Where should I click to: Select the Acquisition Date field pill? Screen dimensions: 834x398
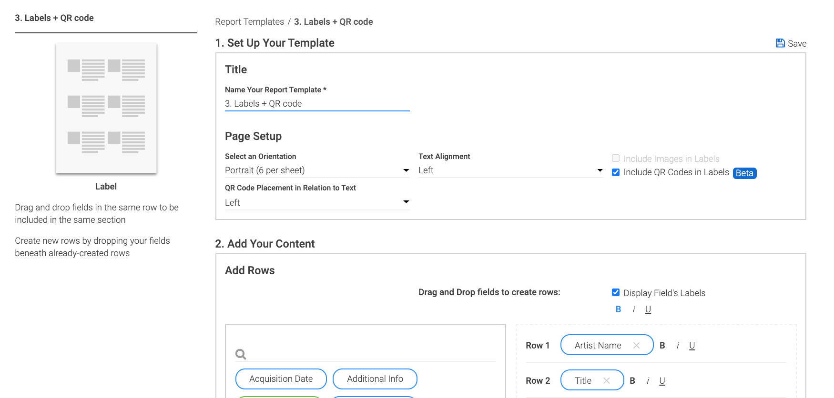pos(281,379)
